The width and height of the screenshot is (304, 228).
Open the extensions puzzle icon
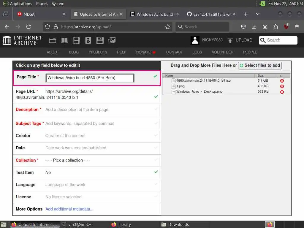[275, 27]
